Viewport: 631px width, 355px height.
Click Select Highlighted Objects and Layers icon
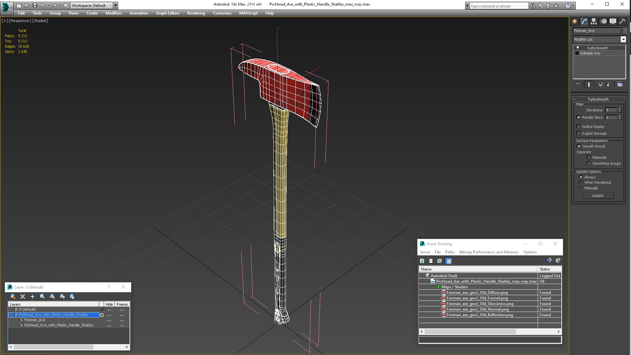click(x=42, y=296)
